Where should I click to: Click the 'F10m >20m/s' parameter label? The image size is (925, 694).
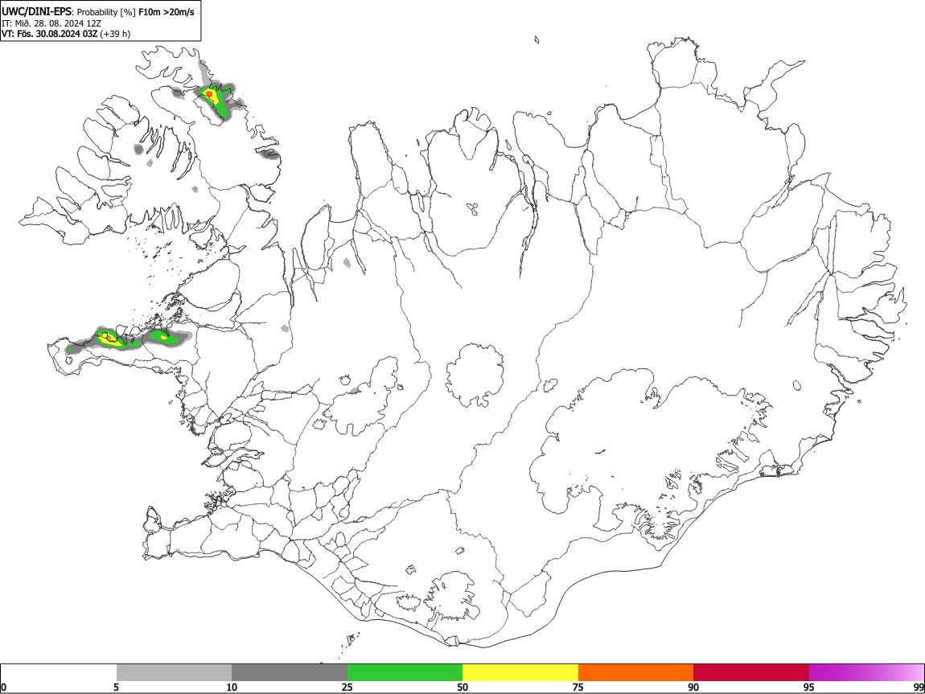[166, 12]
